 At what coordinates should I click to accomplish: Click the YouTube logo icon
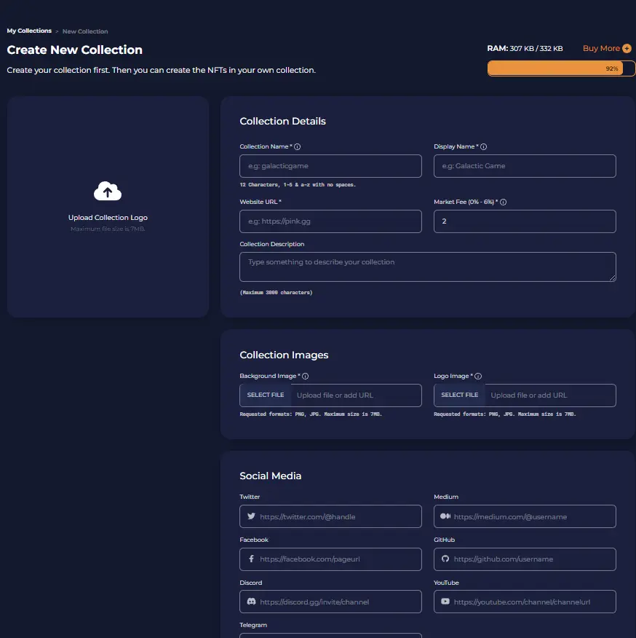(x=445, y=602)
